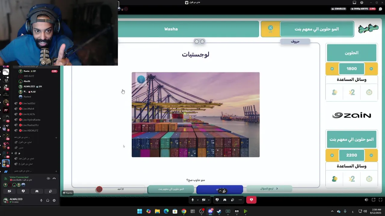Viewport: 385px width, 216px height.
Task: Deafen audio with headphones icon in user panel
Action: (x=48, y=200)
